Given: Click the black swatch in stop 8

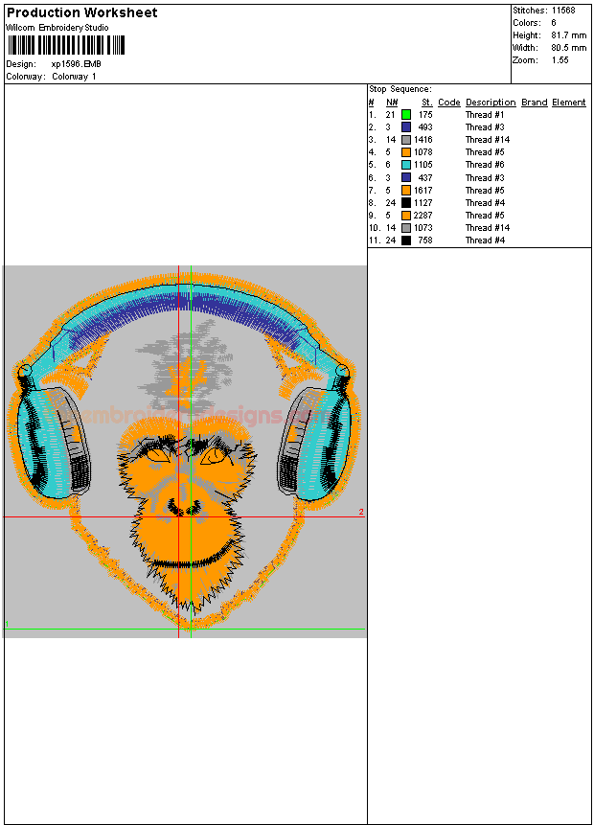Looking at the screenshot, I should point(406,203).
